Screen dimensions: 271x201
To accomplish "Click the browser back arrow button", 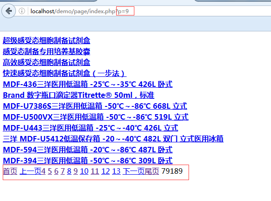I will click(9, 11).
